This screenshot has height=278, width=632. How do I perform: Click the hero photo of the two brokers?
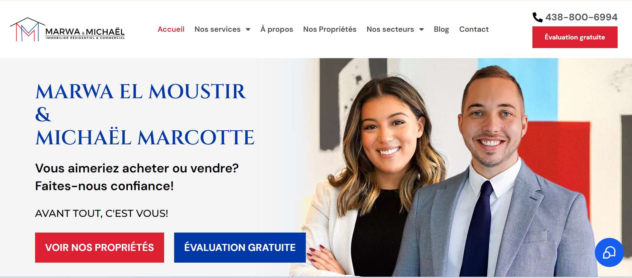coord(461,167)
